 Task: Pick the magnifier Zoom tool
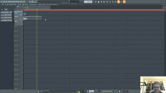[x=18, y=5]
